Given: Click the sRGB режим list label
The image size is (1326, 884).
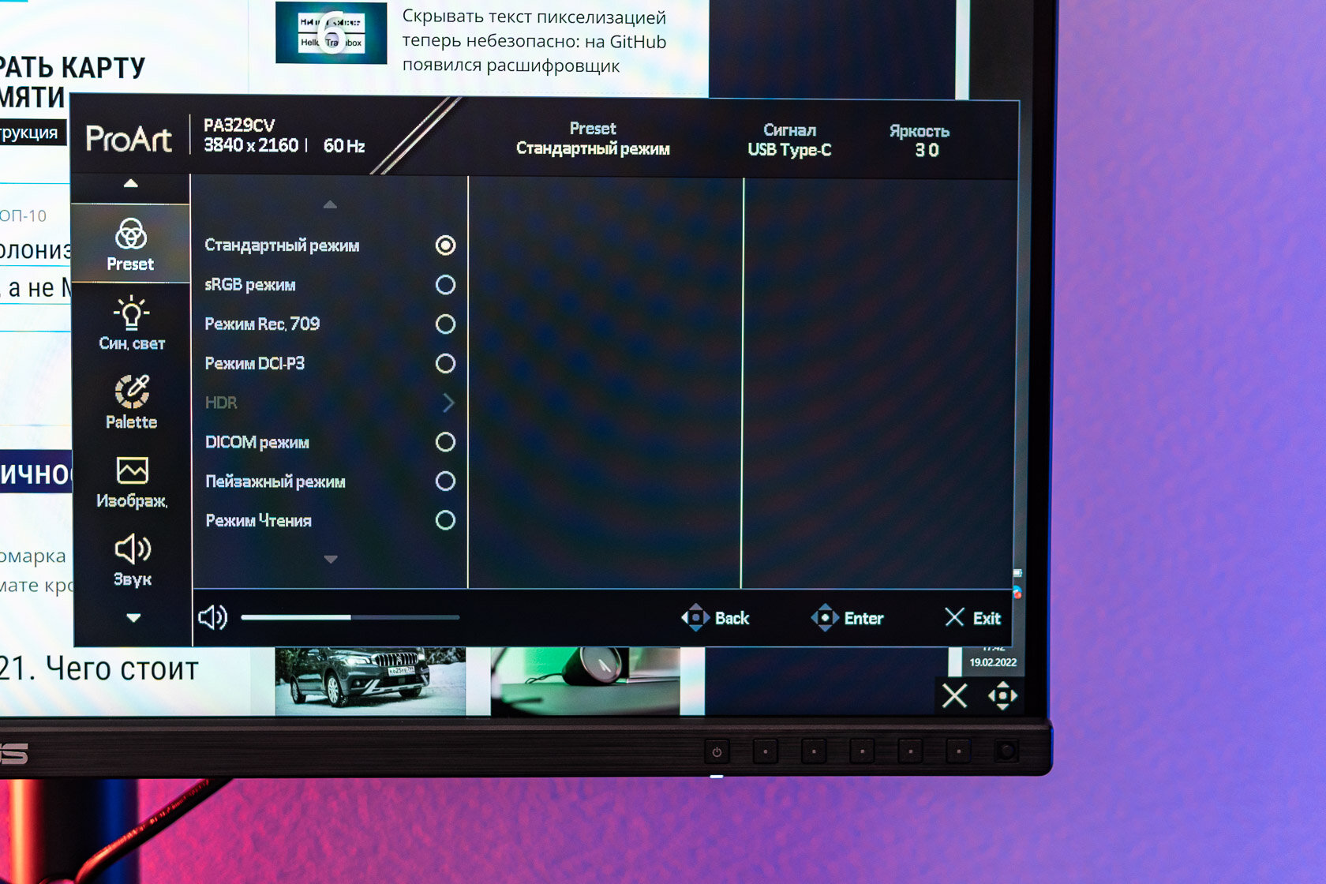Looking at the screenshot, I should pos(250,285).
